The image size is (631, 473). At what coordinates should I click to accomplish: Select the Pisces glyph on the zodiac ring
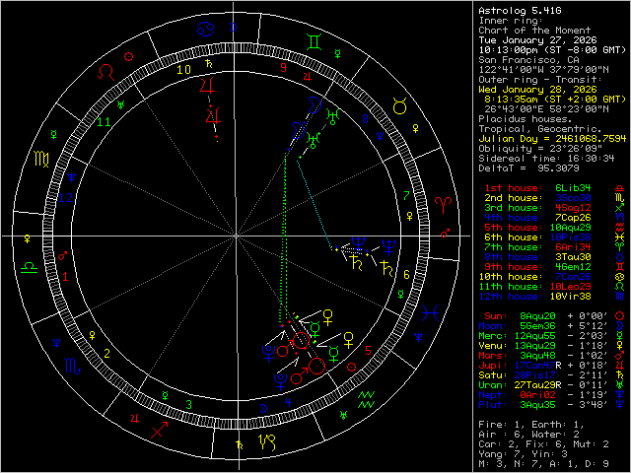[x=428, y=313]
